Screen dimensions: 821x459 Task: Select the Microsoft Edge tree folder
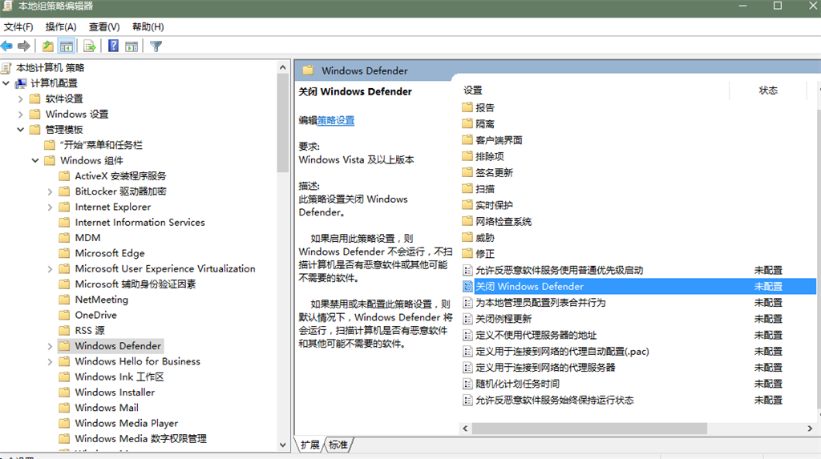pyautogui.click(x=109, y=253)
